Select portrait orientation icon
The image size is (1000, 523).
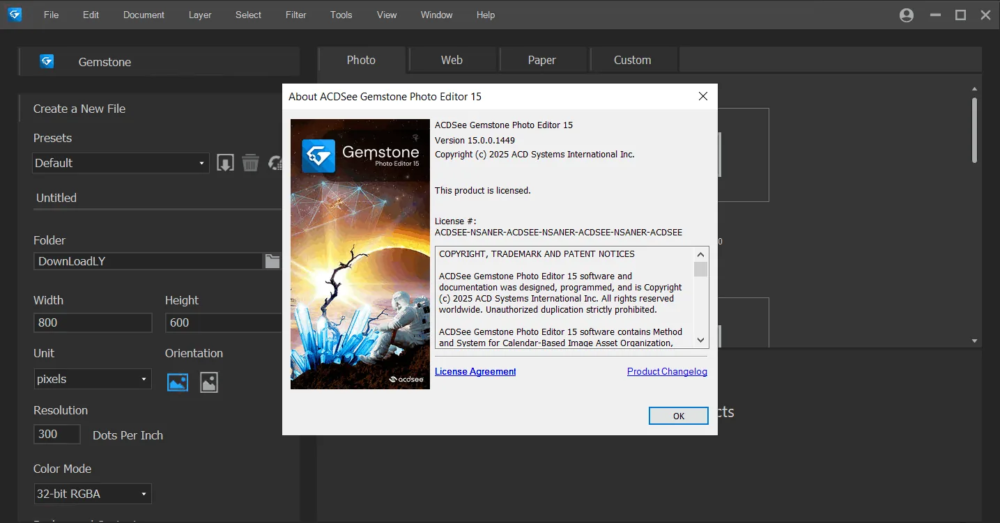[x=209, y=382]
